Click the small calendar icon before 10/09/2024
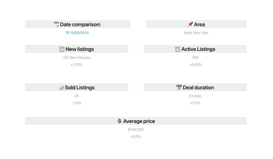273x159 pixels. coord(67,32)
